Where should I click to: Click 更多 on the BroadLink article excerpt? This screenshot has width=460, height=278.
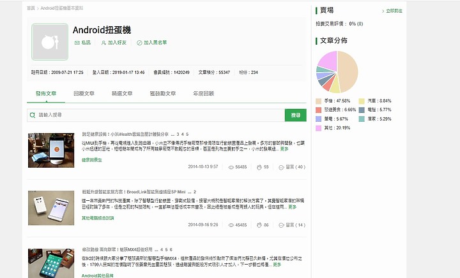(292, 207)
